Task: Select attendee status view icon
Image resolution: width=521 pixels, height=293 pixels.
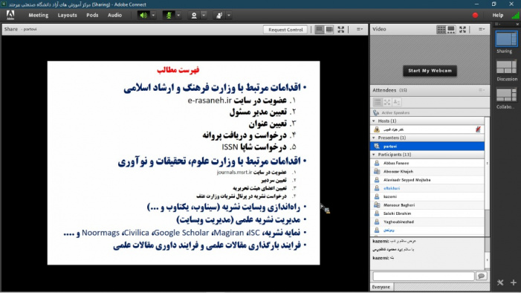Action: pos(397,103)
